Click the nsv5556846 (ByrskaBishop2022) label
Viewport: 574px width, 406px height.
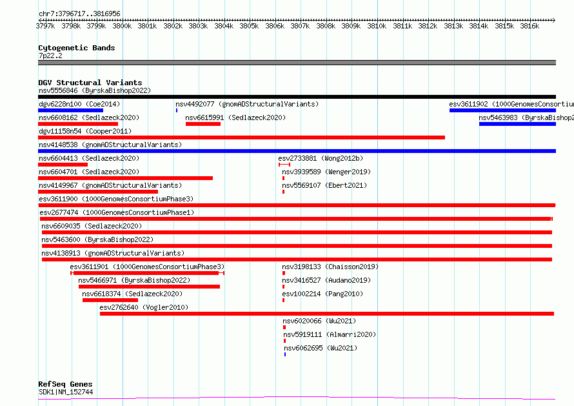click(x=95, y=90)
